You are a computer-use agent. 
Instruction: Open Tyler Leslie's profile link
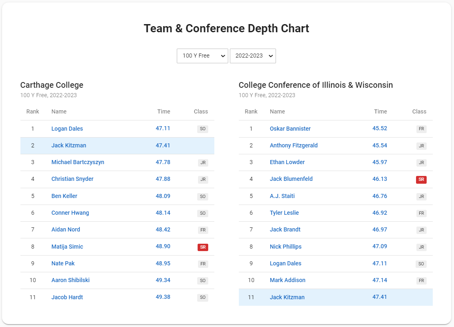[x=284, y=213]
